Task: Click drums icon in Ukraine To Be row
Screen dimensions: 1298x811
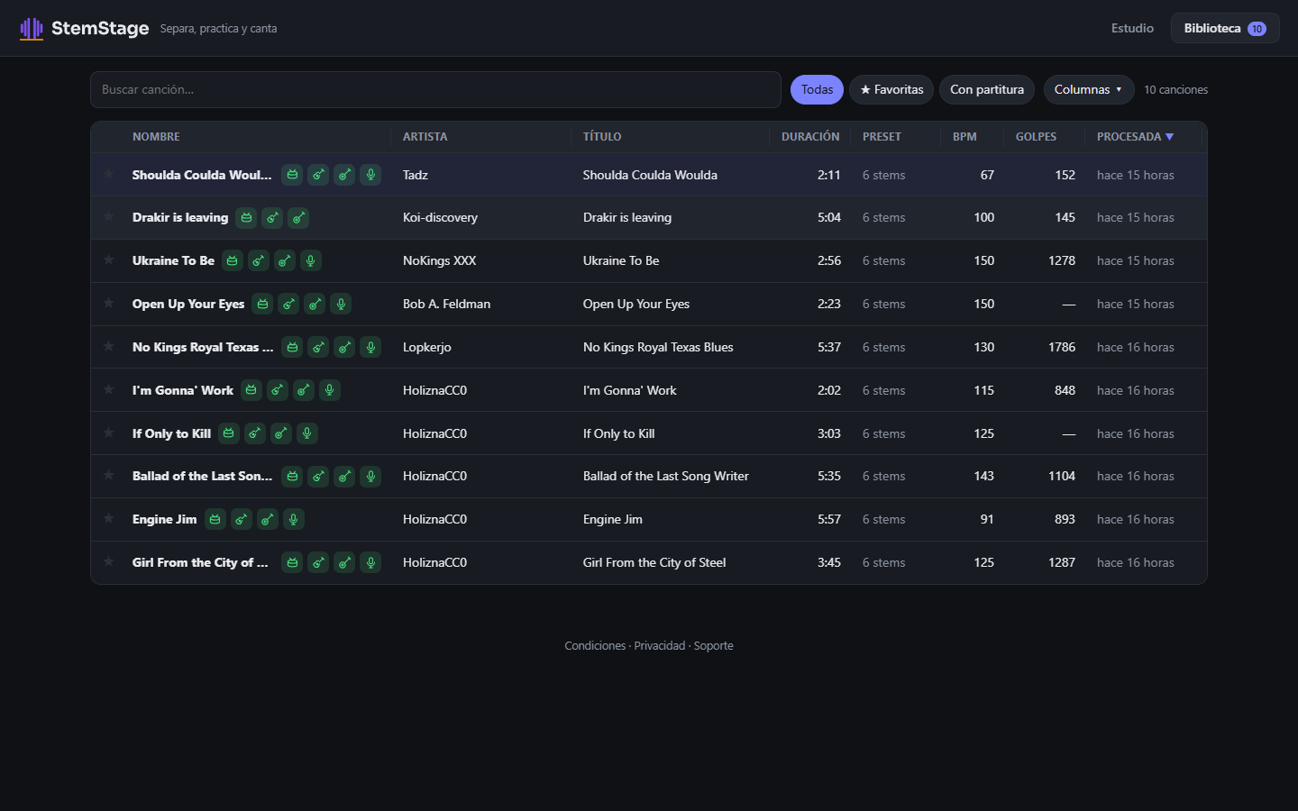Action: pyautogui.click(x=232, y=261)
